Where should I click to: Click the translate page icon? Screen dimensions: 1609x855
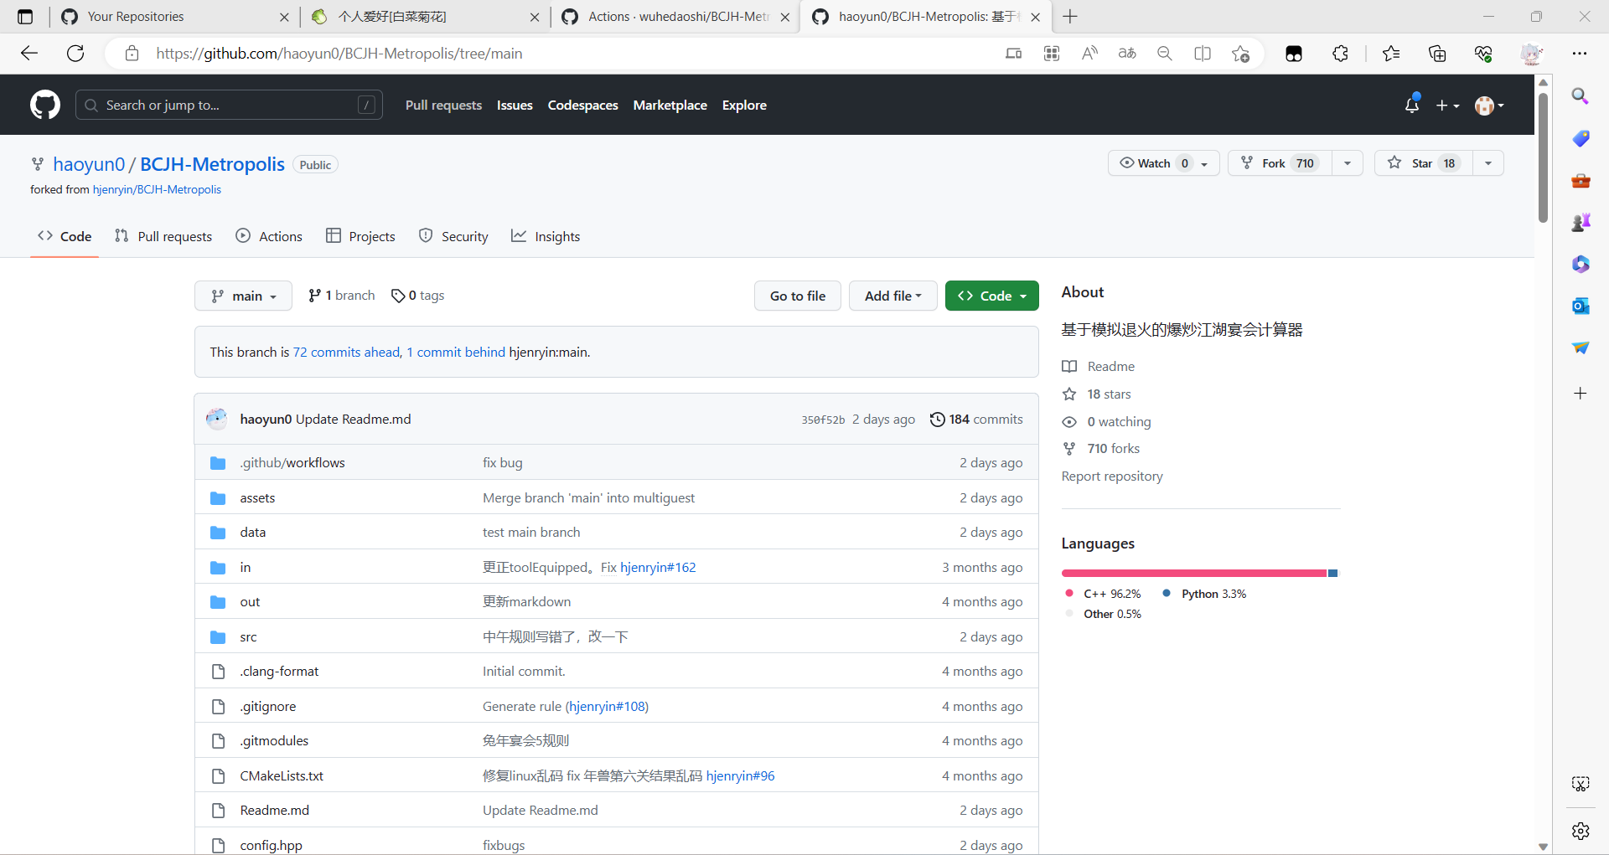point(1127,54)
